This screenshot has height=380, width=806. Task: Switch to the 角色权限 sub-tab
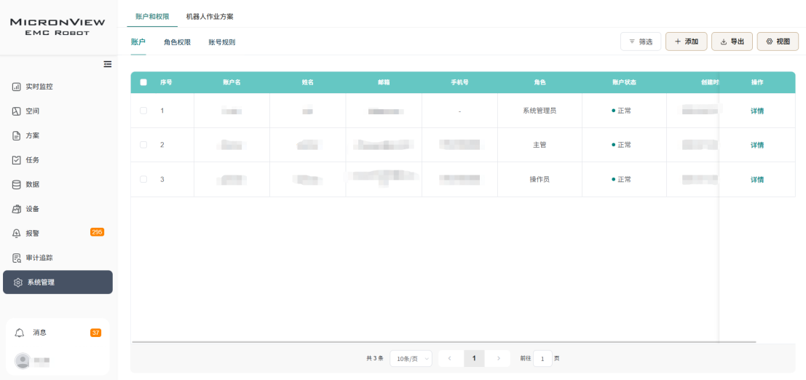coord(177,42)
